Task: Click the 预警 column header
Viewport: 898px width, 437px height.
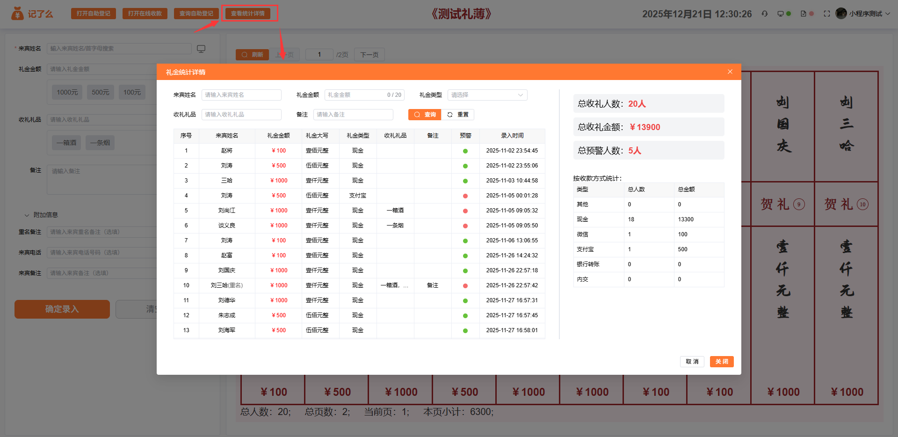Action: 465,136
